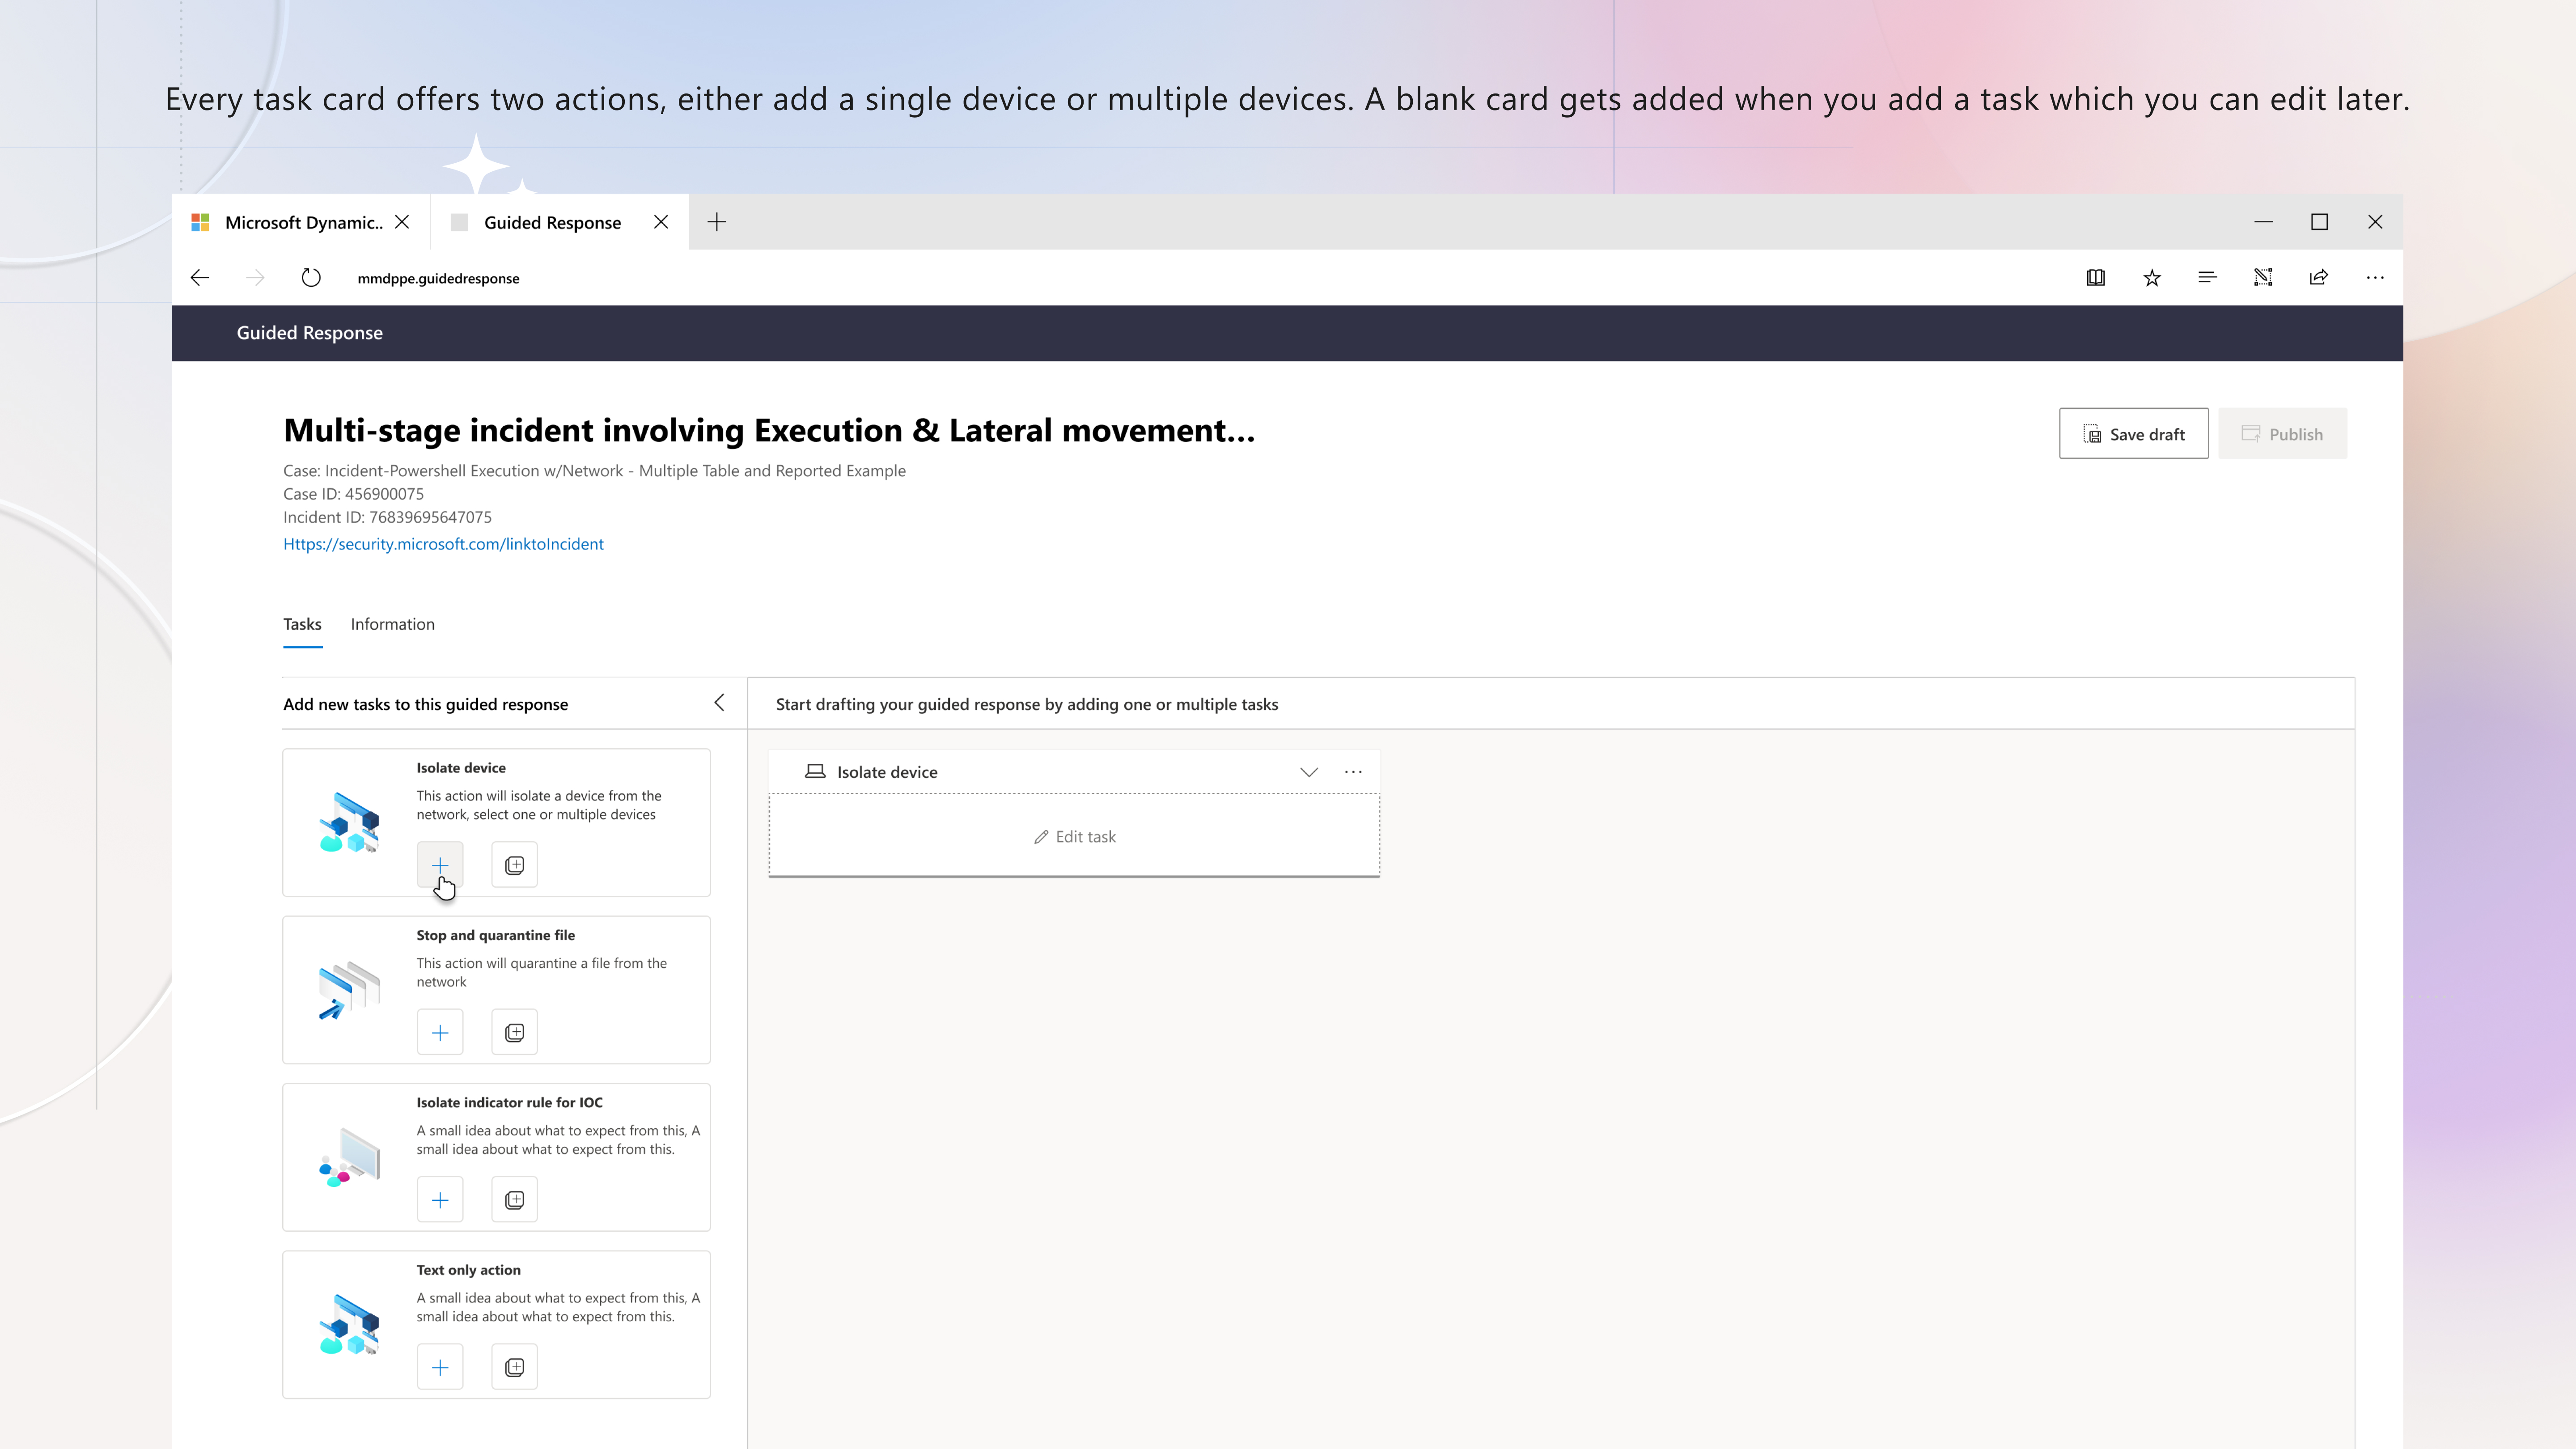Refresh the page
The height and width of the screenshot is (1449, 2576).
pos(311,278)
